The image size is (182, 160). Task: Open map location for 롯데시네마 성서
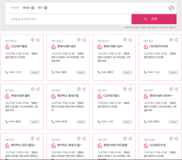(125, 40)
